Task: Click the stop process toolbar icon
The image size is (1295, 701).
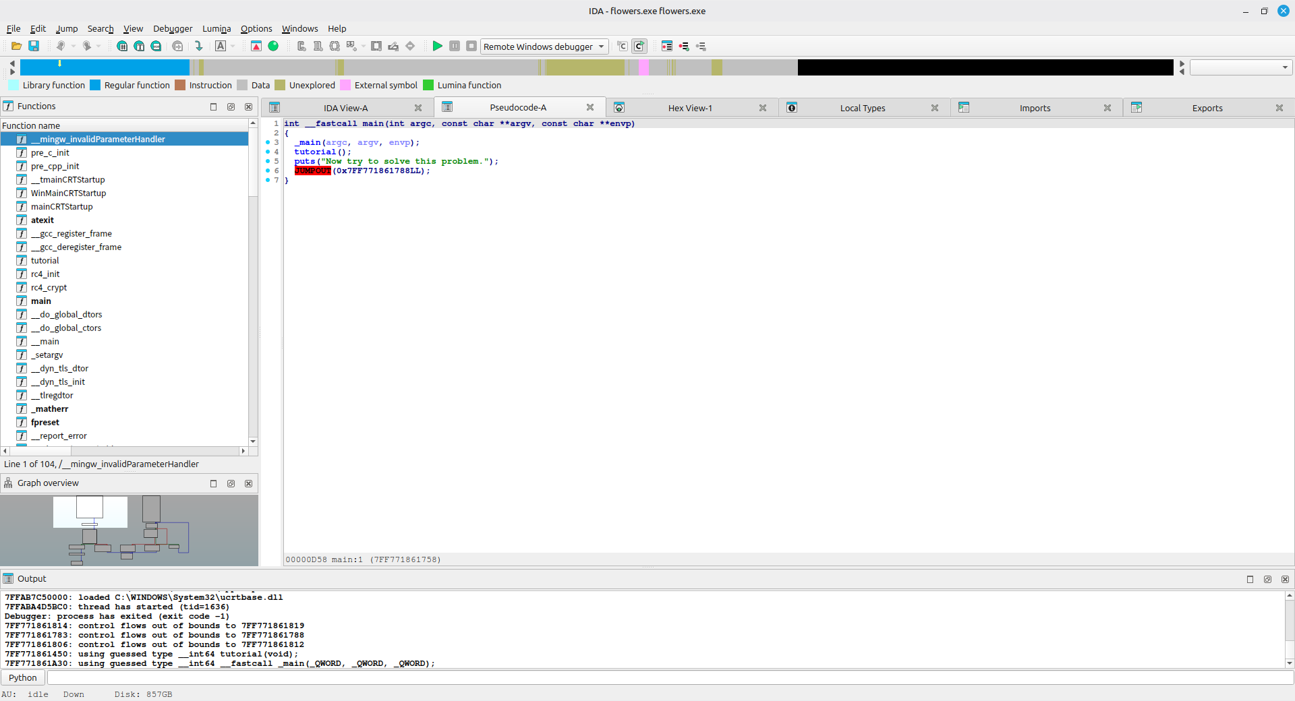Action: tap(471, 47)
